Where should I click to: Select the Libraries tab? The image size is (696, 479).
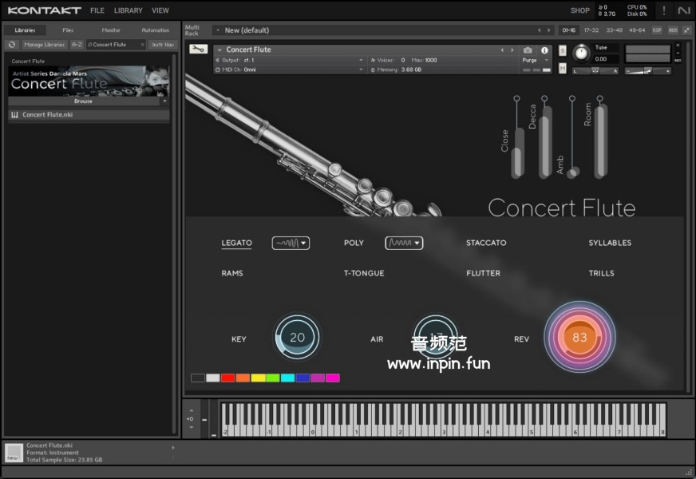tap(25, 30)
